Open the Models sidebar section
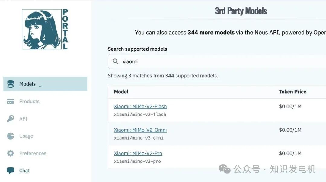This screenshot has height=182, width=326. pos(27,84)
